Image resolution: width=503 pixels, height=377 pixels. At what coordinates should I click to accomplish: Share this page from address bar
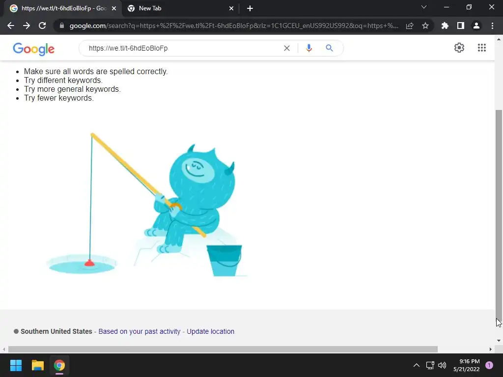[x=410, y=26]
